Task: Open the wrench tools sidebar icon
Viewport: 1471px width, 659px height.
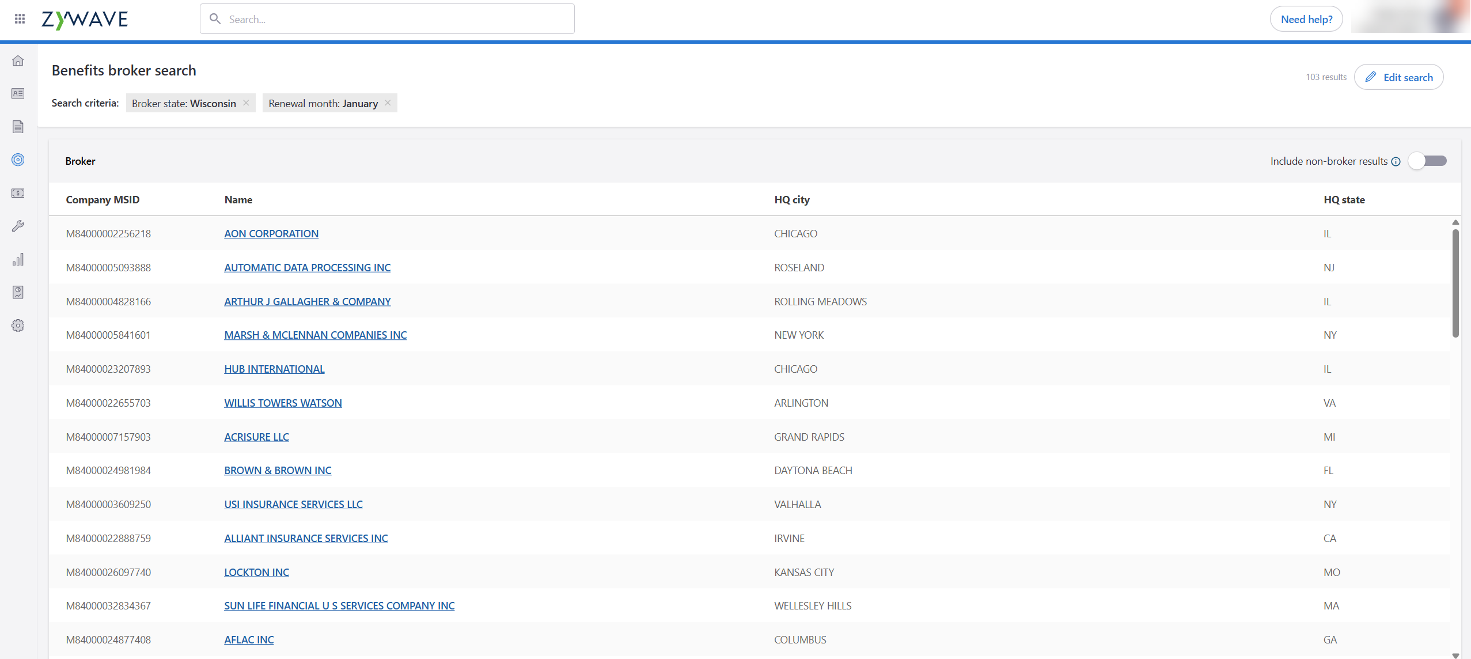Action: pyautogui.click(x=18, y=226)
